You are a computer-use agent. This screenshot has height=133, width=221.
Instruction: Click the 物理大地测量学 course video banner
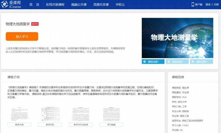[x=177, y=38]
